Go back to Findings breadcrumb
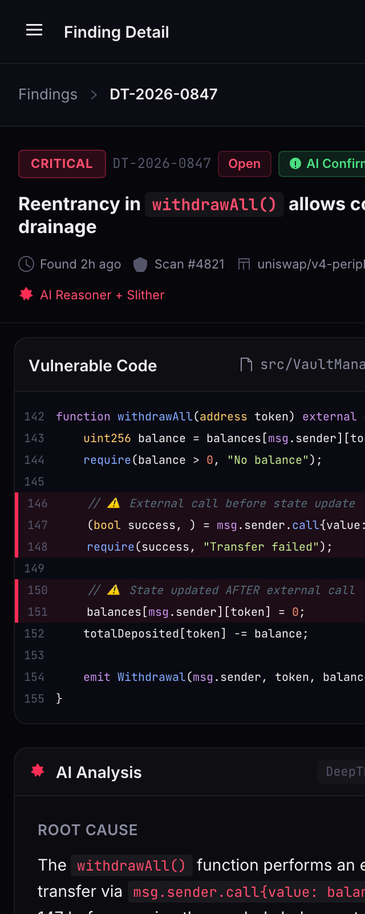This screenshot has width=365, height=914. pos(48,94)
